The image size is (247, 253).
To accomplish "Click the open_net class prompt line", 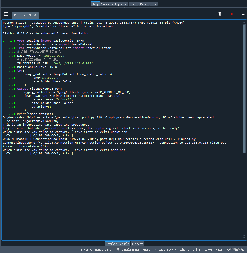I will [x=64, y=150].
